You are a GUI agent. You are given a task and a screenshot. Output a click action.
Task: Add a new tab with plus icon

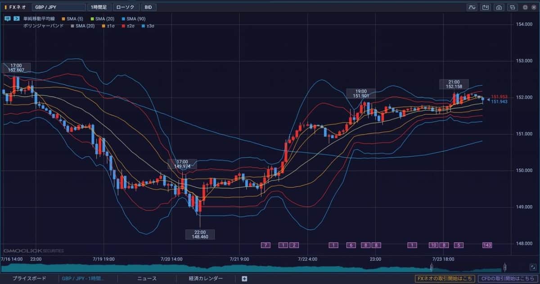click(244, 279)
